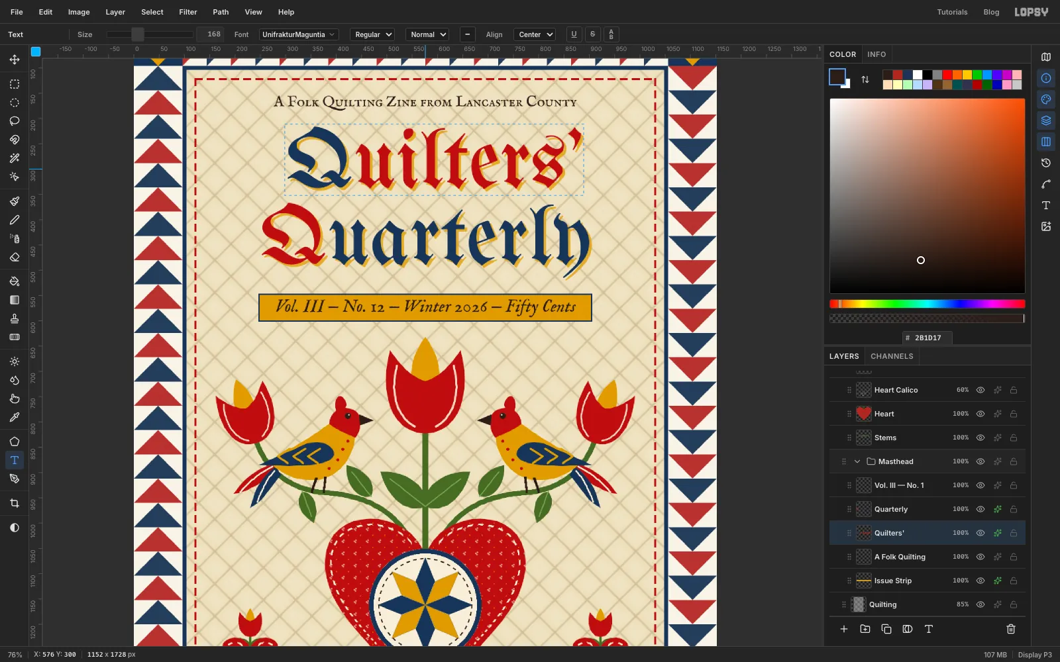The image size is (1060, 662).
Task: Select the Magnetic selection tool
Action: (x=15, y=140)
